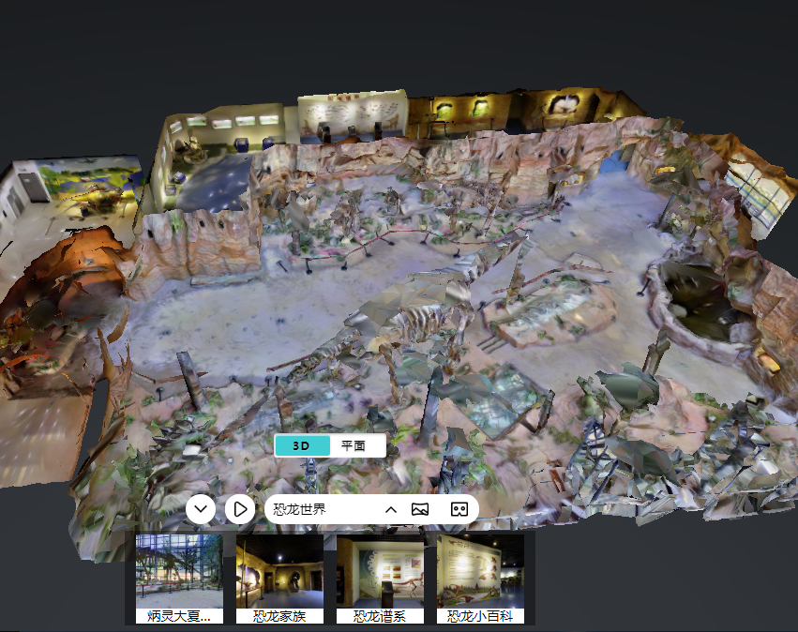Switch to the 3D view mode
The image size is (798, 632).
[302, 446]
